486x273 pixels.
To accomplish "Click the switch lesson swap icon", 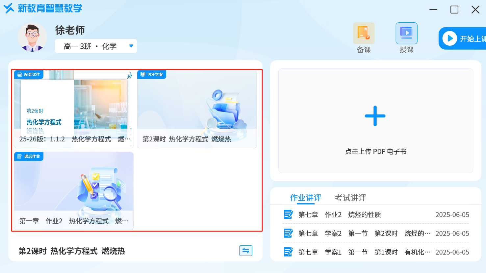I will click(x=246, y=251).
